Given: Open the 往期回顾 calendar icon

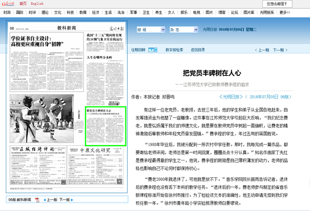Looking at the screenshot, I should pos(153,50).
